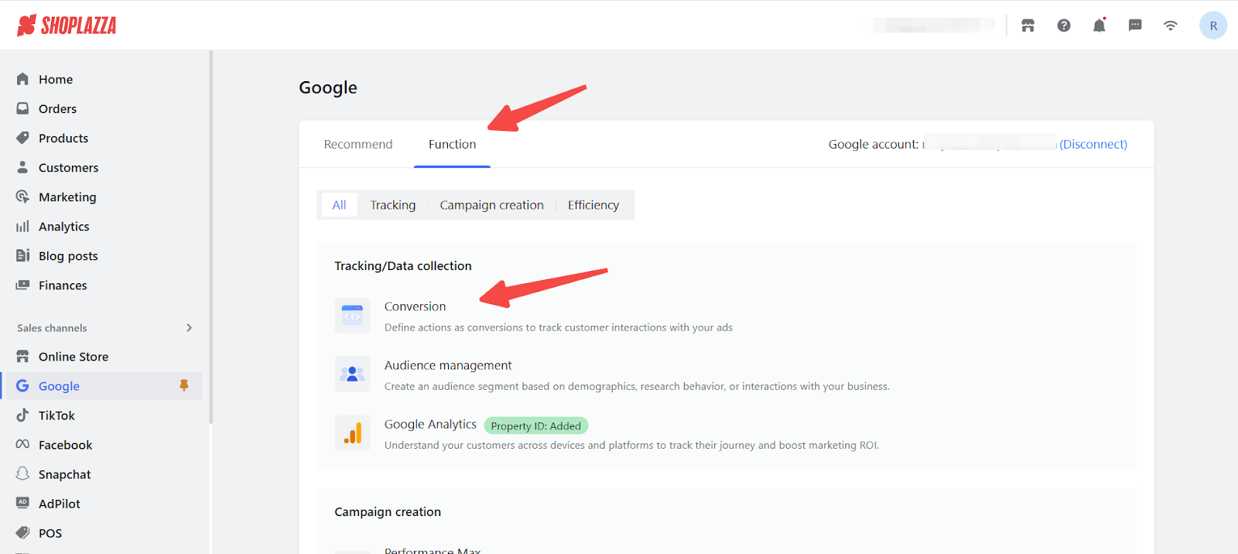
Task: Show the All filter
Action: [339, 205]
